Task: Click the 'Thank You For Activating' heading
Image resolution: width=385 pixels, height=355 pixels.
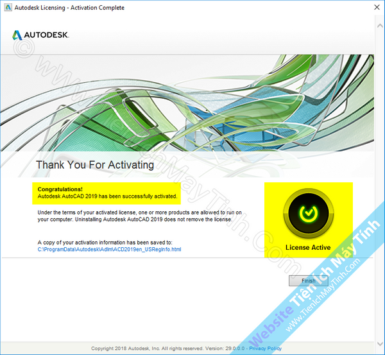Action: point(95,164)
